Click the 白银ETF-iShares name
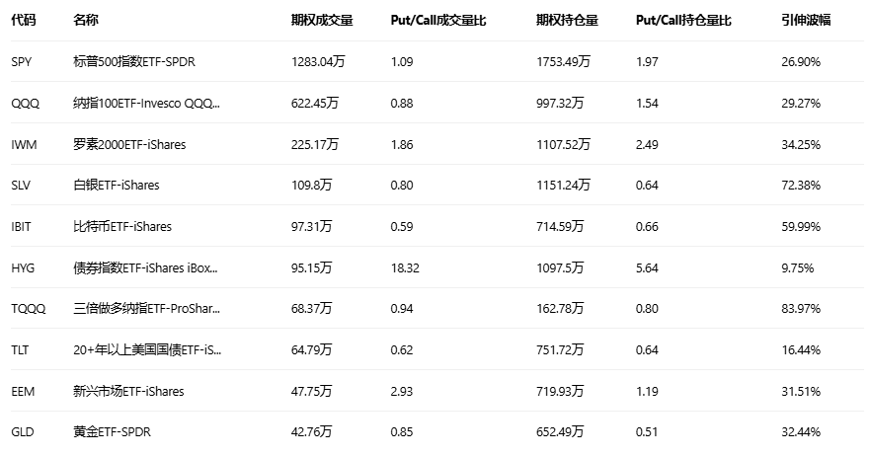Image resolution: width=872 pixels, height=456 pixels. [x=117, y=186]
